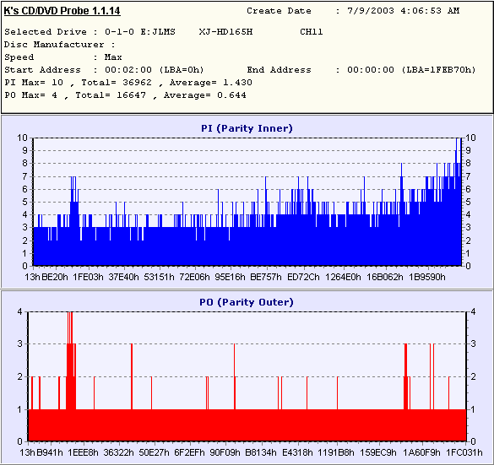Click the 1EEE8h label on PO axis

[83, 452]
